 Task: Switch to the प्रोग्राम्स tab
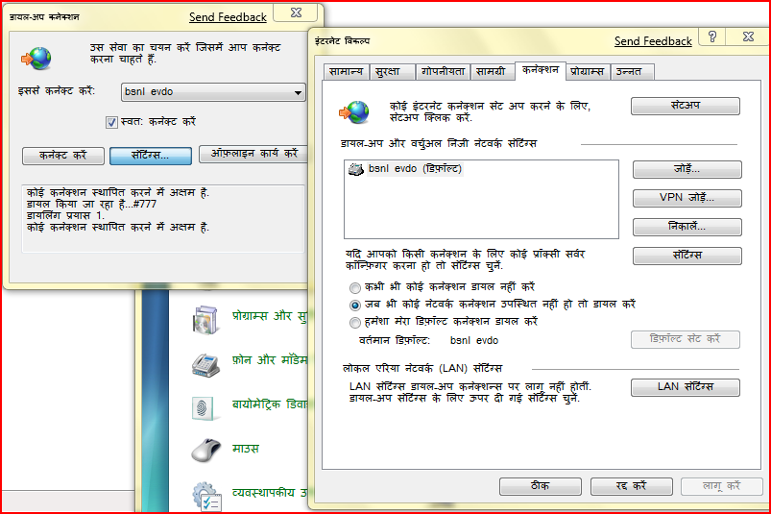point(587,72)
